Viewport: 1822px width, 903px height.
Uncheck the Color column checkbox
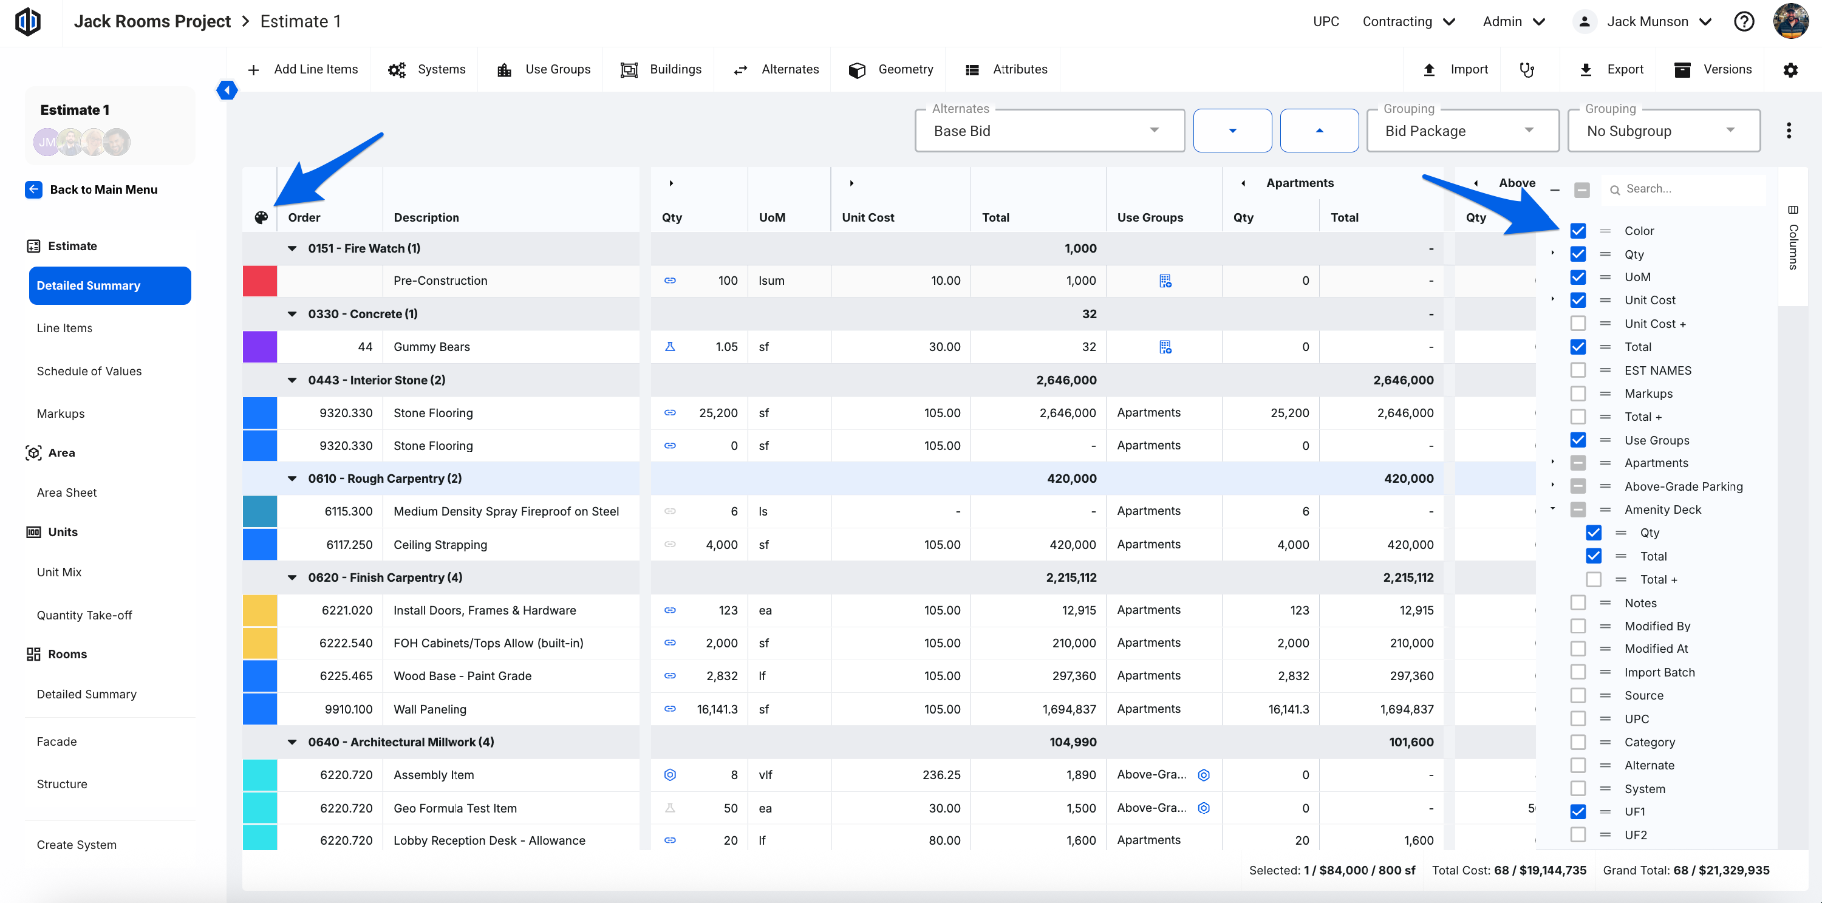tap(1577, 231)
